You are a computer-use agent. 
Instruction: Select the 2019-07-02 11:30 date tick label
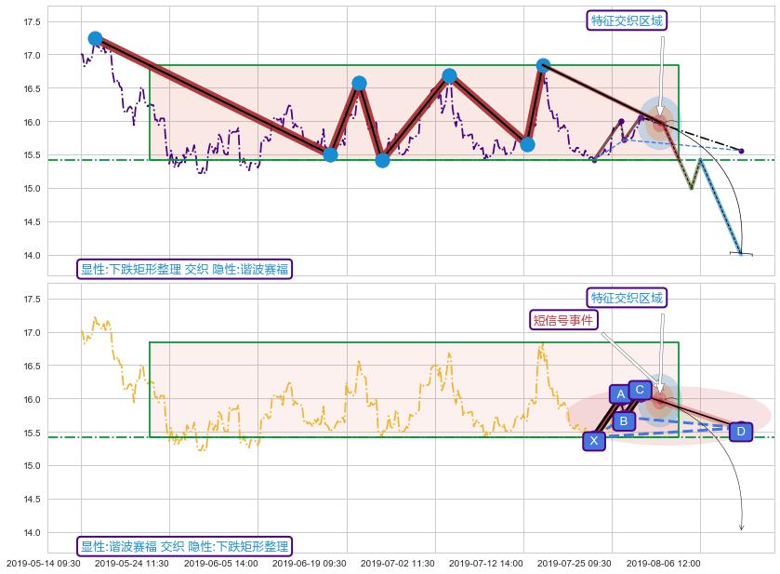click(x=397, y=564)
